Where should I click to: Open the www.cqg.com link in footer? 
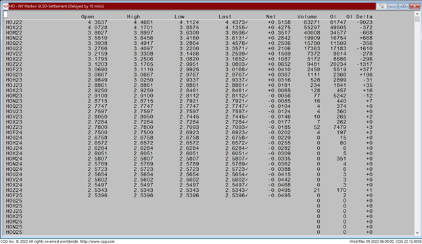pyautogui.click(x=97, y=241)
